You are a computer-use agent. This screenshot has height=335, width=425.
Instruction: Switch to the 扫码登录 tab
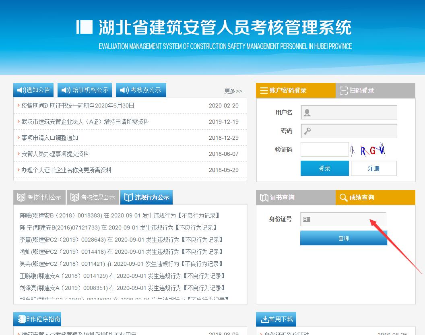click(375, 90)
